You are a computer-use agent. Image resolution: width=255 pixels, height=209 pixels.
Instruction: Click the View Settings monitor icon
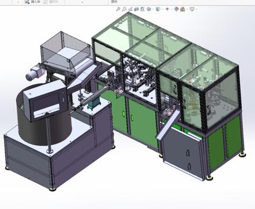click(x=192, y=9)
